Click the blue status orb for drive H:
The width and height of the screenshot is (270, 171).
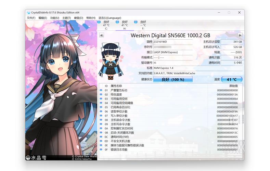[x=117, y=22]
